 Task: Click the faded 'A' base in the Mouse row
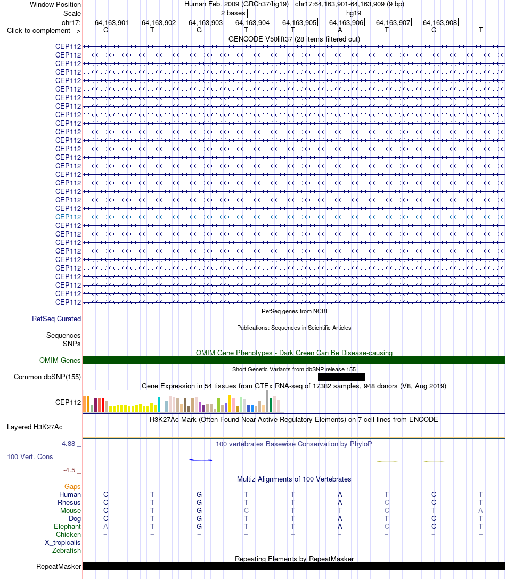pyautogui.click(x=480, y=511)
